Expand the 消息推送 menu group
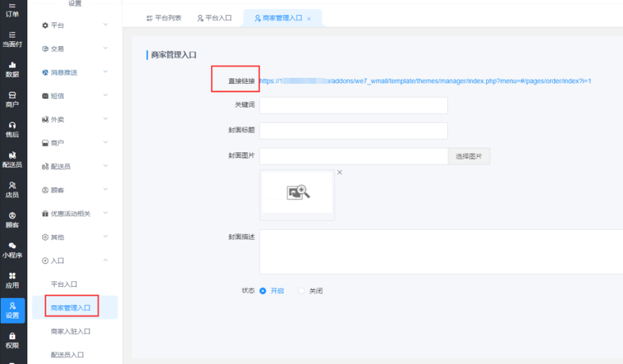Screen dimensions: 623x364 75,72
